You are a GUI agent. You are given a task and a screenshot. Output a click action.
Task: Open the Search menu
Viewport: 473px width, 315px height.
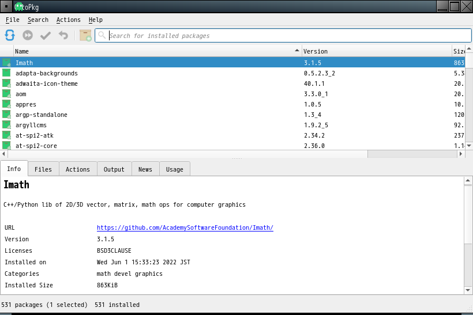click(38, 20)
